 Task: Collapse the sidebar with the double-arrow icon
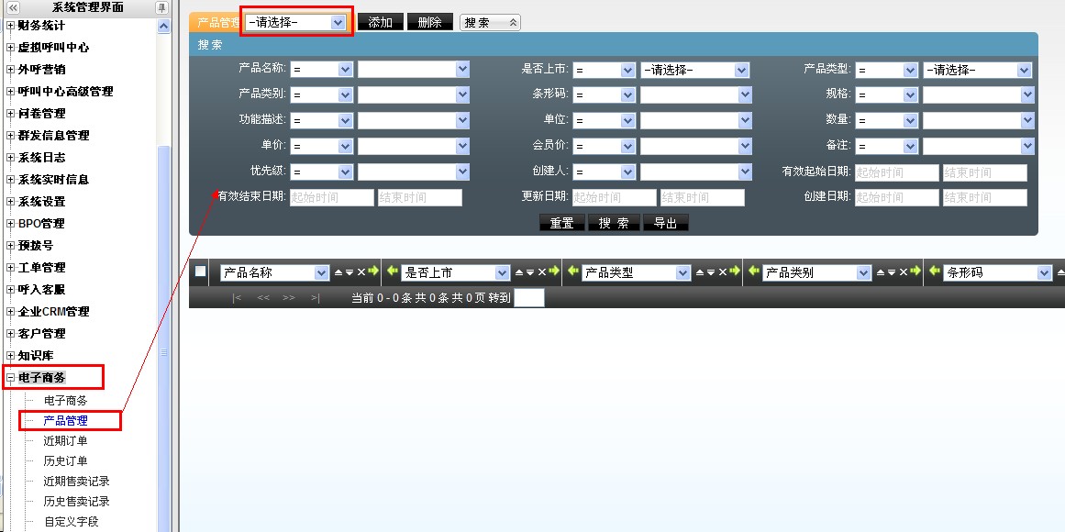(x=13, y=8)
